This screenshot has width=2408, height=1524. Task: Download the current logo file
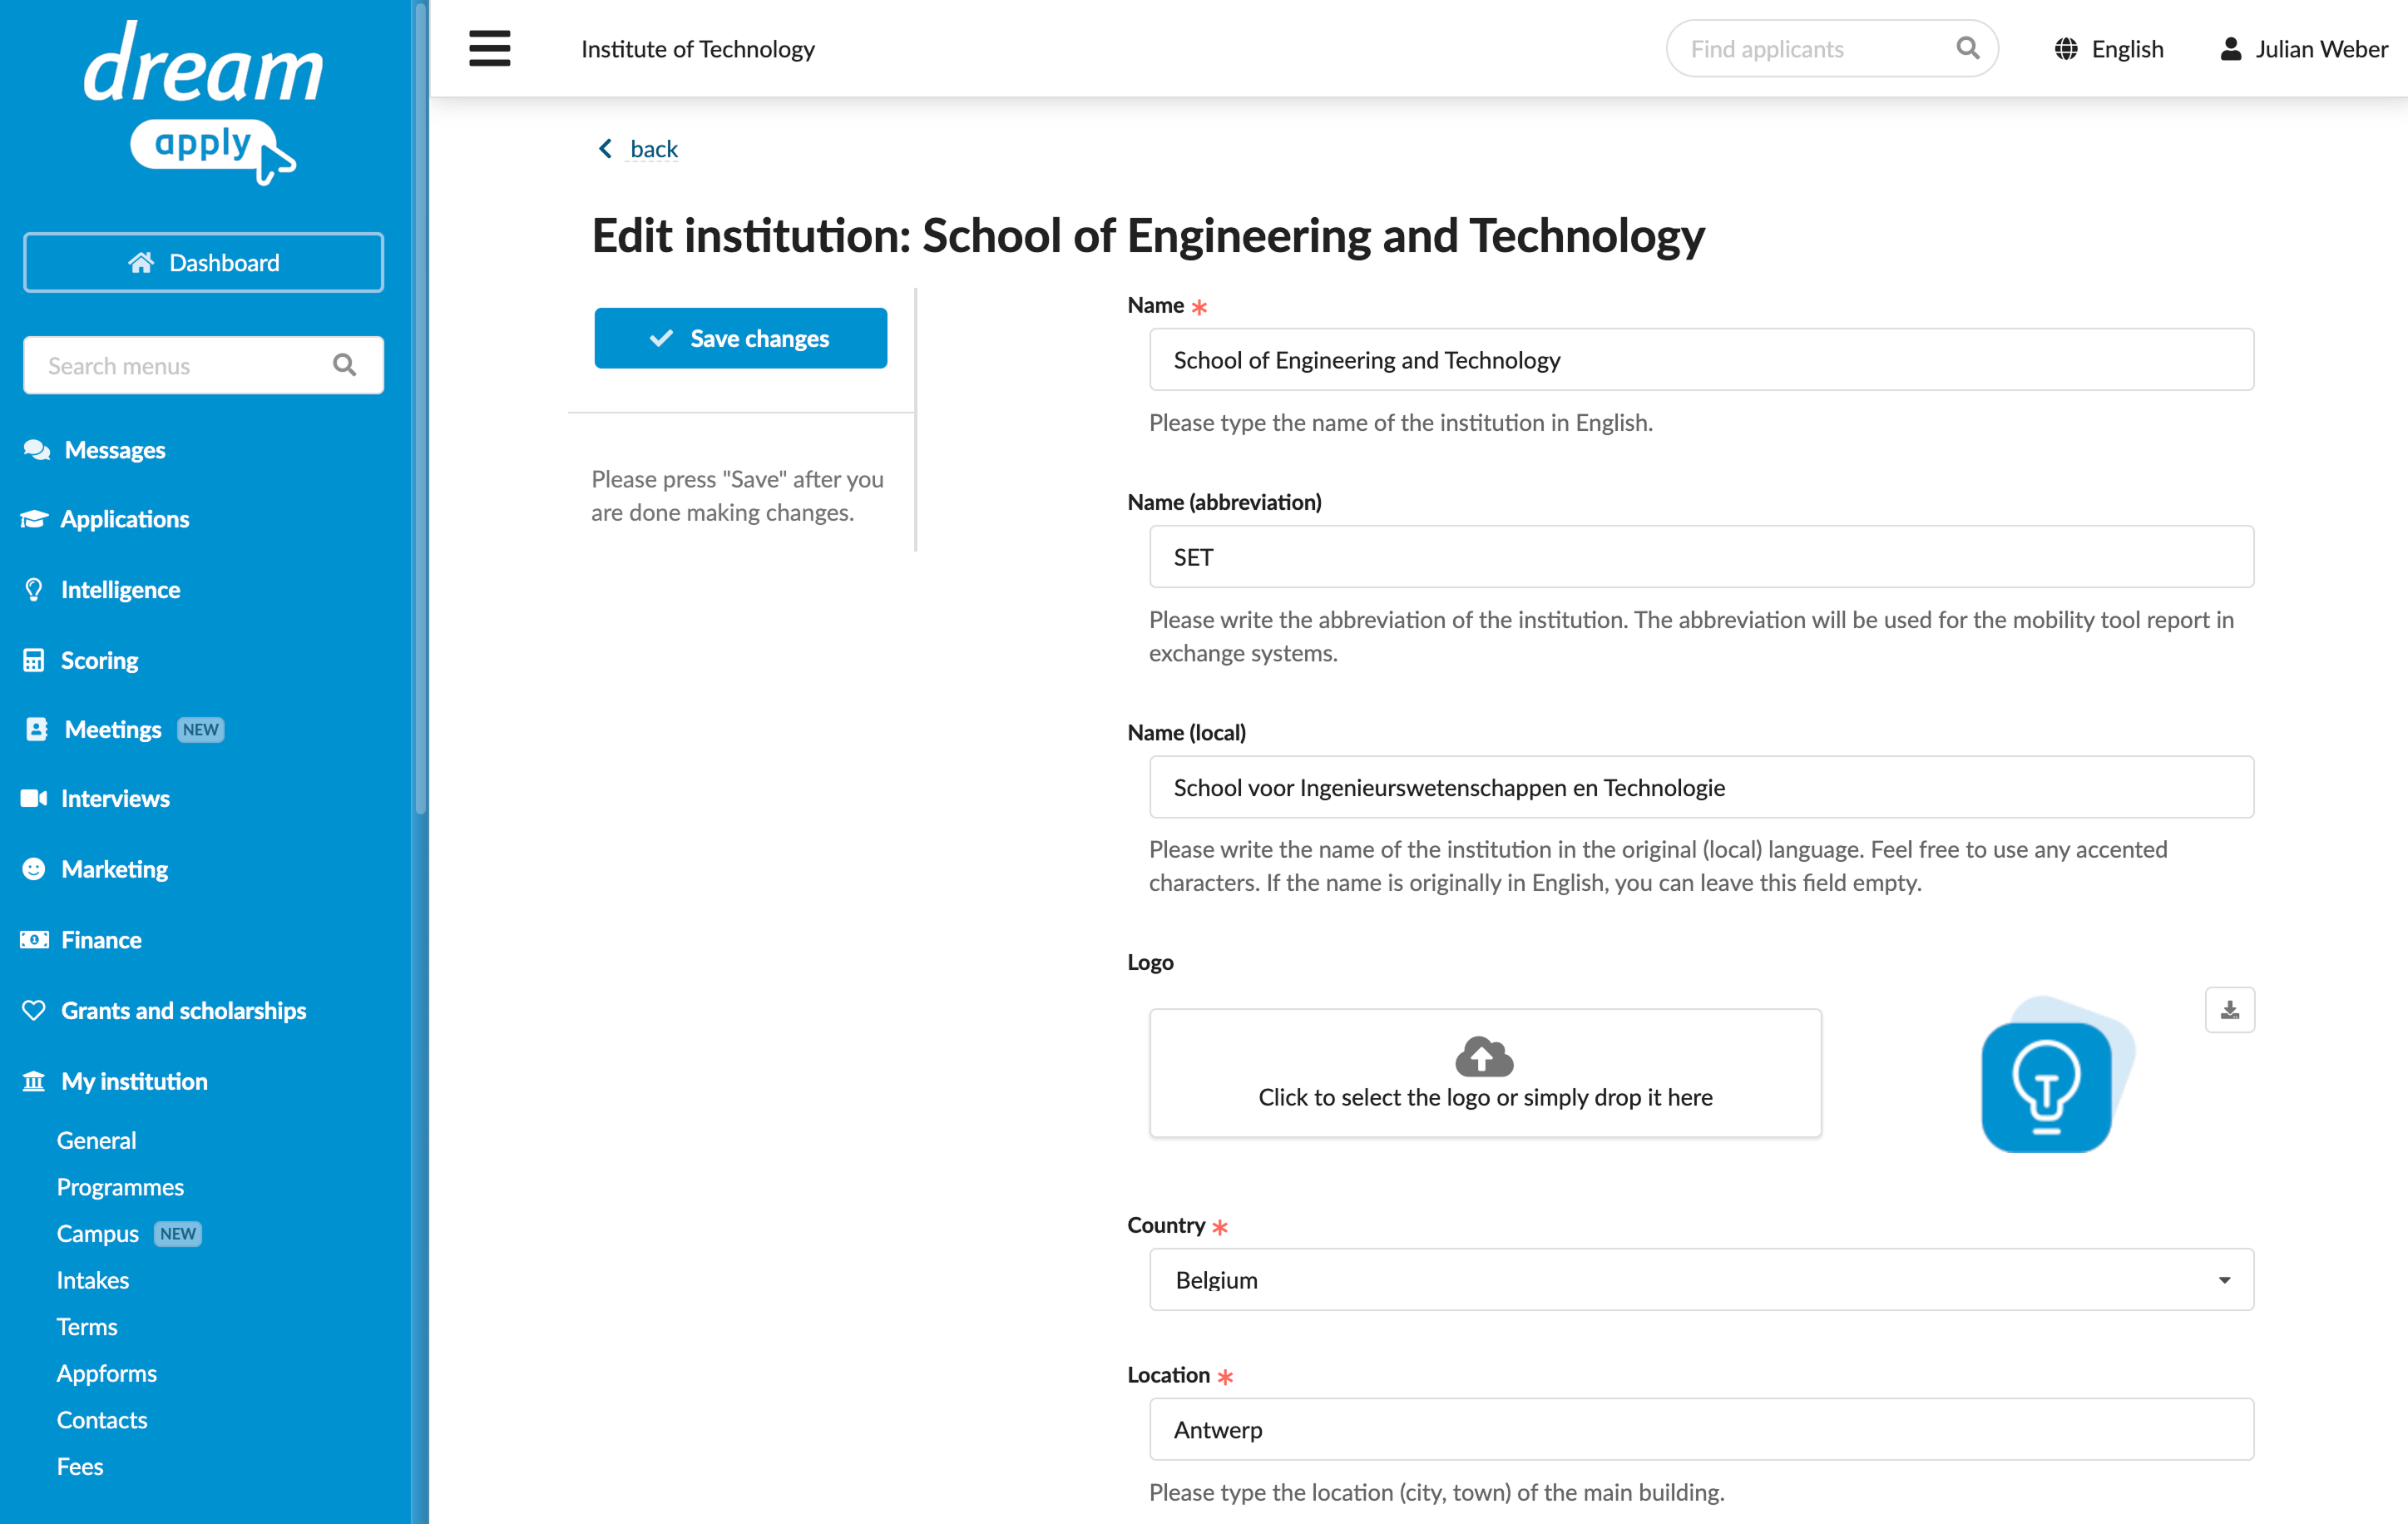(x=2229, y=1010)
